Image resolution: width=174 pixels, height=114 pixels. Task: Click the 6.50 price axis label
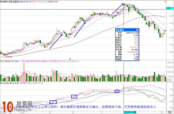(171, 16)
